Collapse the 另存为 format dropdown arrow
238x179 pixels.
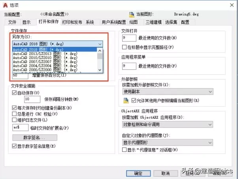point(100,44)
